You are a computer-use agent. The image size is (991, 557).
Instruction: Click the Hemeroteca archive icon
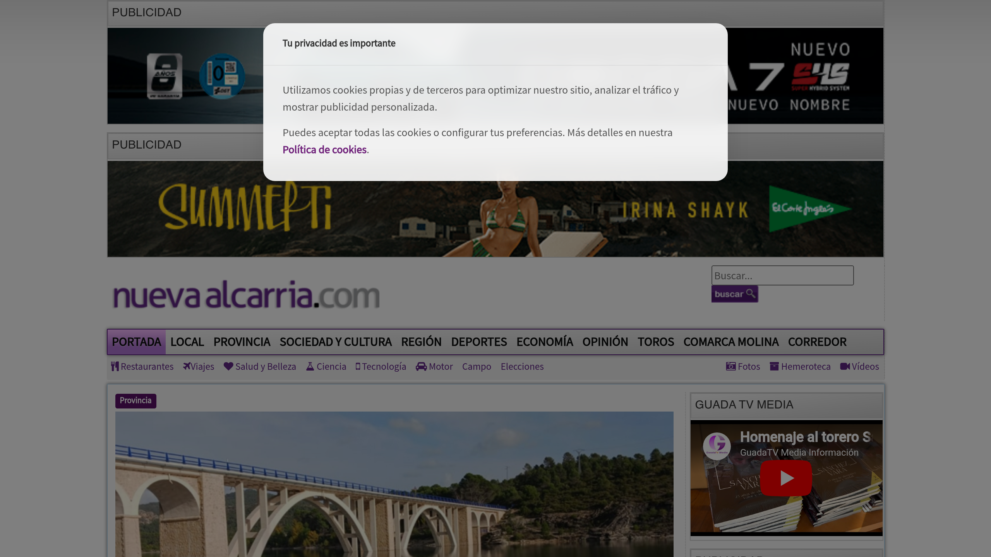(774, 366)
